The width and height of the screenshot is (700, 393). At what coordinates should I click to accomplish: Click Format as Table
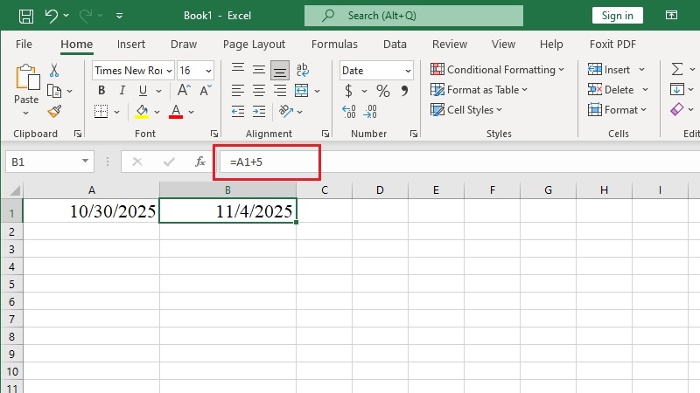tap(479, 90)
